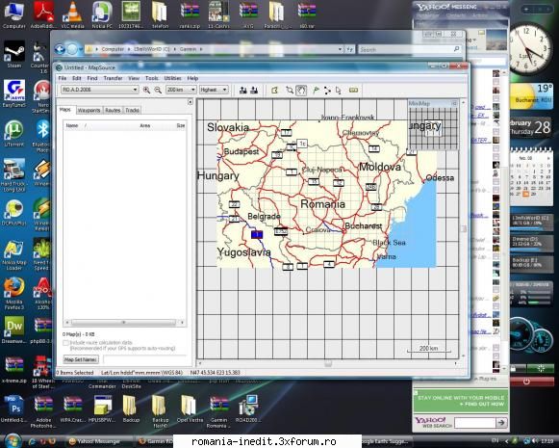The width and height of the screenshot is (559, 448).
Task: Open the Tools menu in MapSource
Action: (x=151, y=78)
